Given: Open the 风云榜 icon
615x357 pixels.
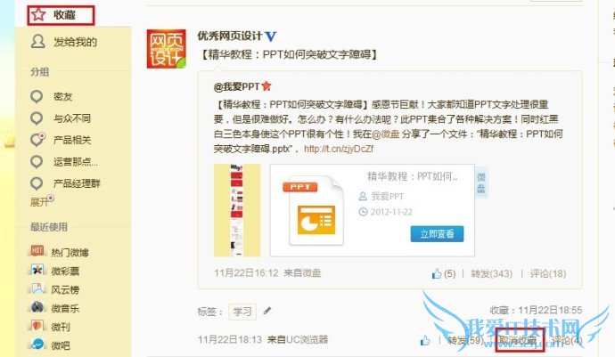Looking at the screenshot, I should click(x=37, y=288).
